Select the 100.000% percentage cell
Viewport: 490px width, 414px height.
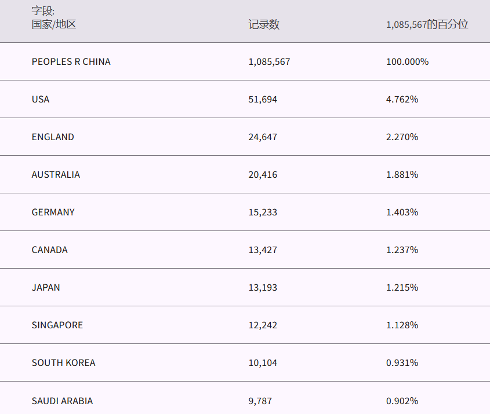407,62
